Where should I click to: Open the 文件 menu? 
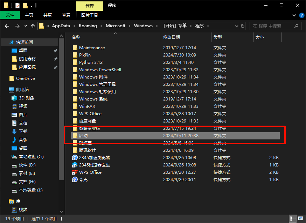coord(10,15)
